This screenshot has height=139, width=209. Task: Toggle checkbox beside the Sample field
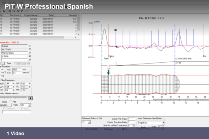(x=30, y=46)
